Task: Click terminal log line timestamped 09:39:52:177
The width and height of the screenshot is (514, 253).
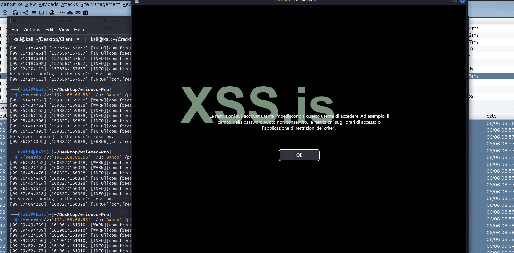Action: [70, 251]
